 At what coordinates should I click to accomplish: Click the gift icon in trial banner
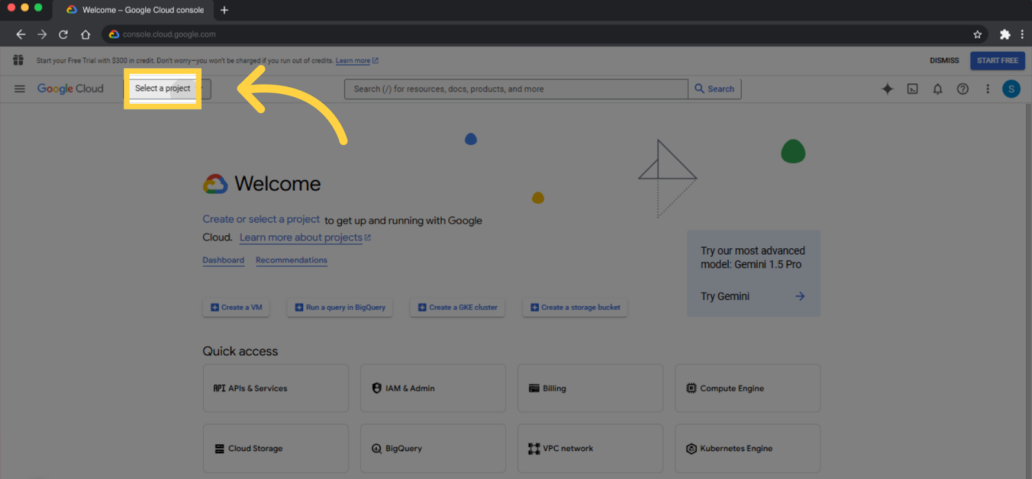tap(18, 60)
